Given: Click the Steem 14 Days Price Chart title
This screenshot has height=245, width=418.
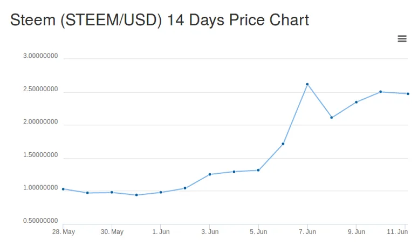Looking at the screenshot, I should [x=160, y=21].
